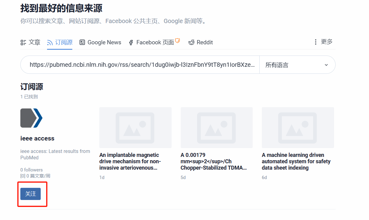
Task: Click the ieee access feed logo
Action: (x=32, y=118)
